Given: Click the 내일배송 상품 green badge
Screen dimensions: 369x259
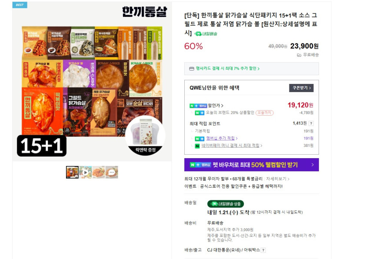Looking at the screenshot, I should click(x=226, y=204).
